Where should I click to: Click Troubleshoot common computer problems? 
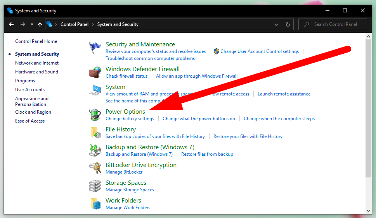(150, 58)
